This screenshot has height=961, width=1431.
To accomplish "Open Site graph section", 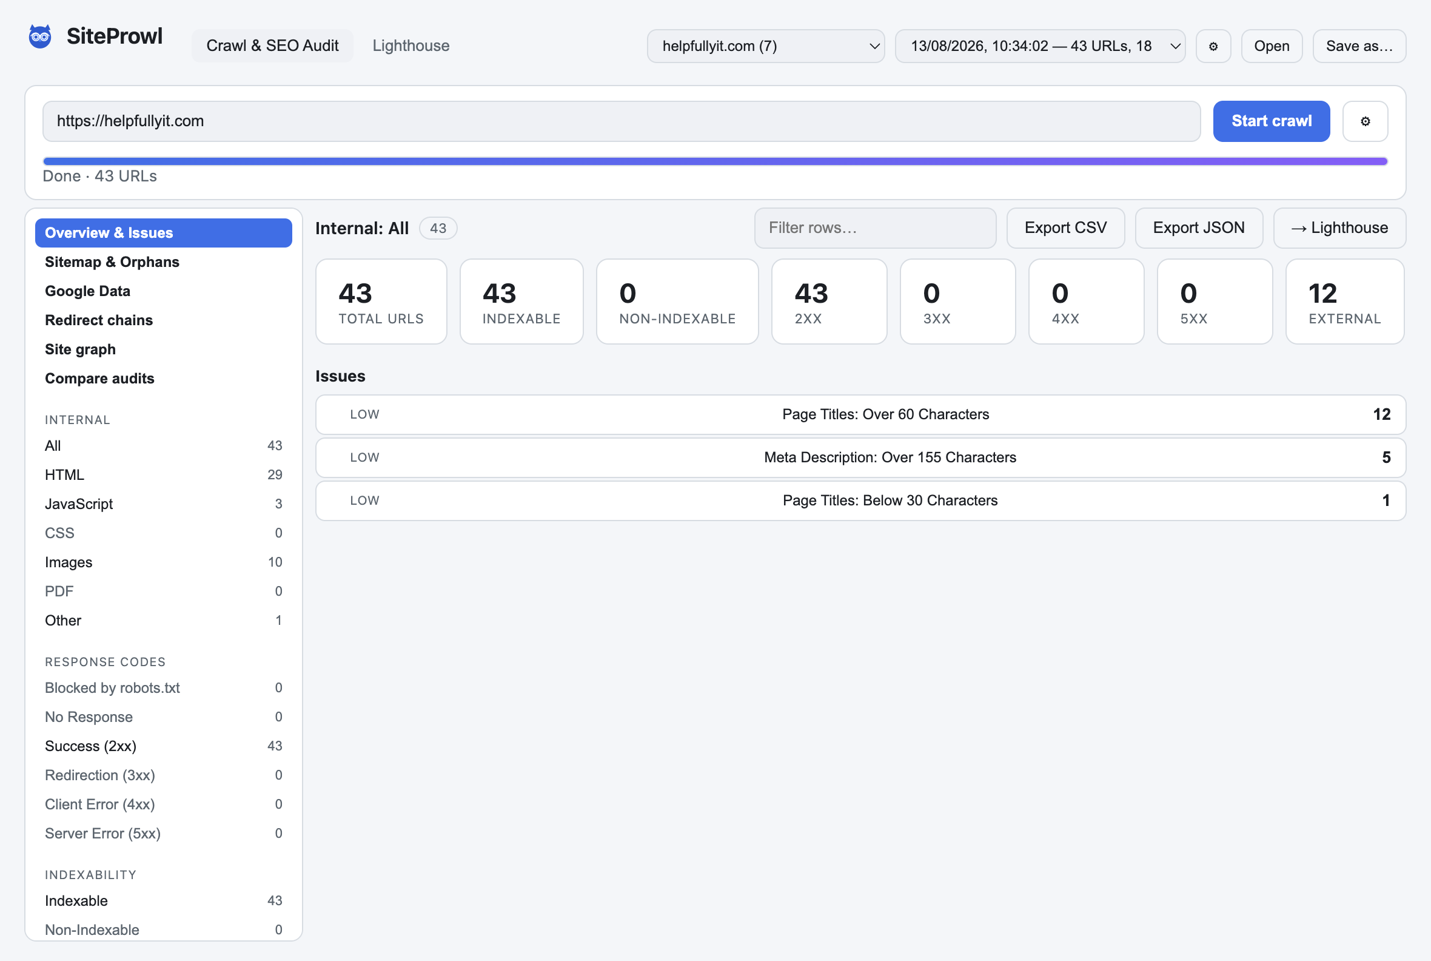I will click(x=164, y=349).
